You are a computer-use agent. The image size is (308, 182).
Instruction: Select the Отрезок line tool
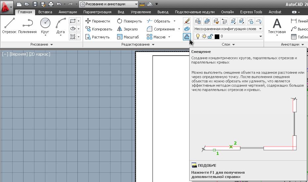click(9, 26)
